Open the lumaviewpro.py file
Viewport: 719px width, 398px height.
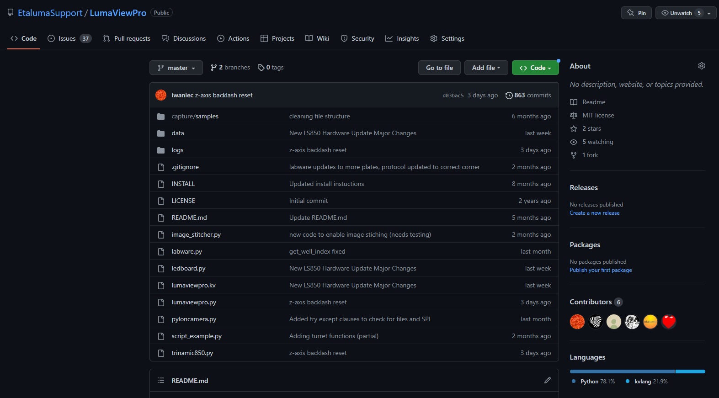[x=194, y=302]
